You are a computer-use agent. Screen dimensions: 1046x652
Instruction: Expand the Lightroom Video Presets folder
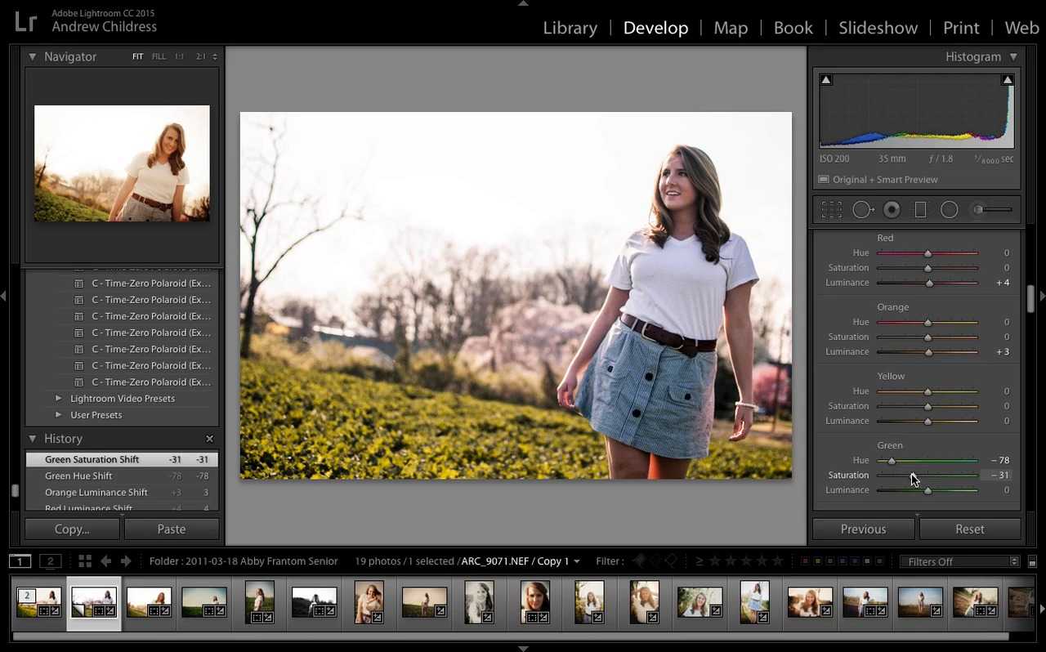click(x=58, y=399)
